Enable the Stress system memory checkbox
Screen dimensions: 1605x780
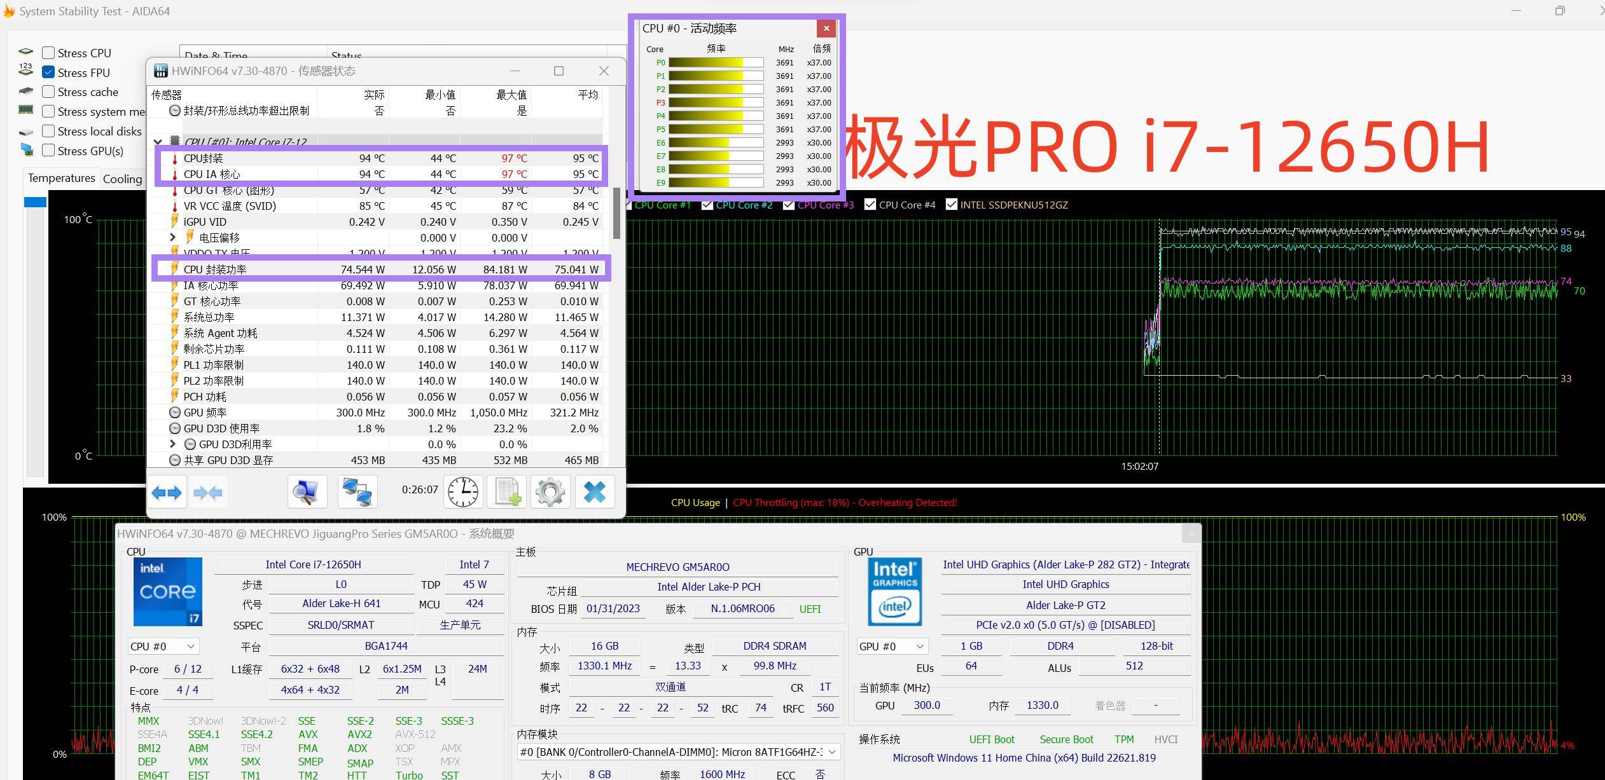point(48,111)
